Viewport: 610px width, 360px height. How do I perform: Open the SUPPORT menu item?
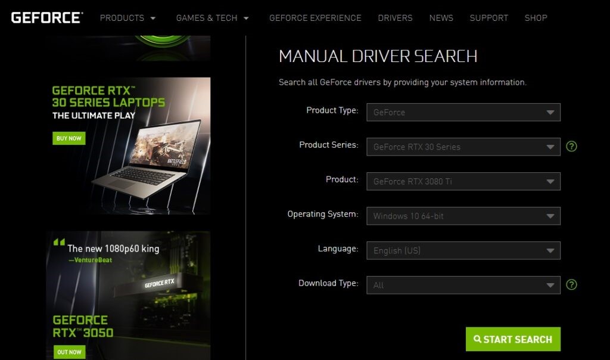tap(488, 18)
